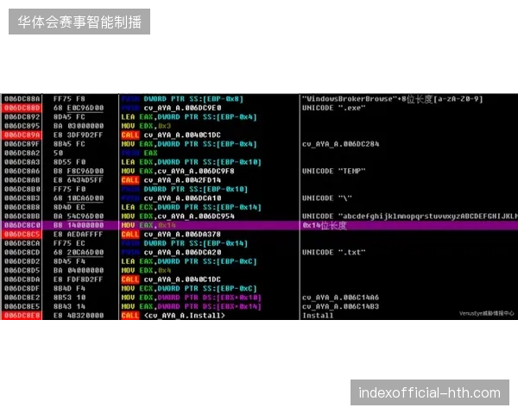Screen dimensions: 518x414
Task: Click comment cv_AYA_A.006C14B3
Action: coord(341,306)
